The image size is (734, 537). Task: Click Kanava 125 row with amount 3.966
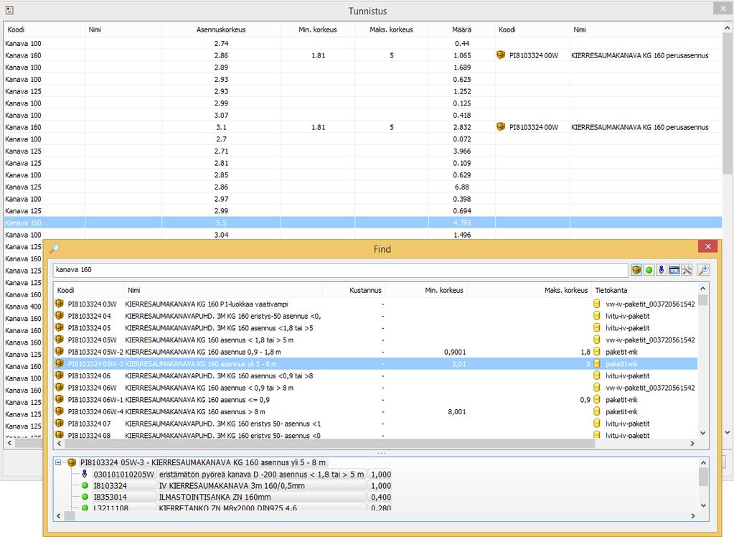coord(363,151)
